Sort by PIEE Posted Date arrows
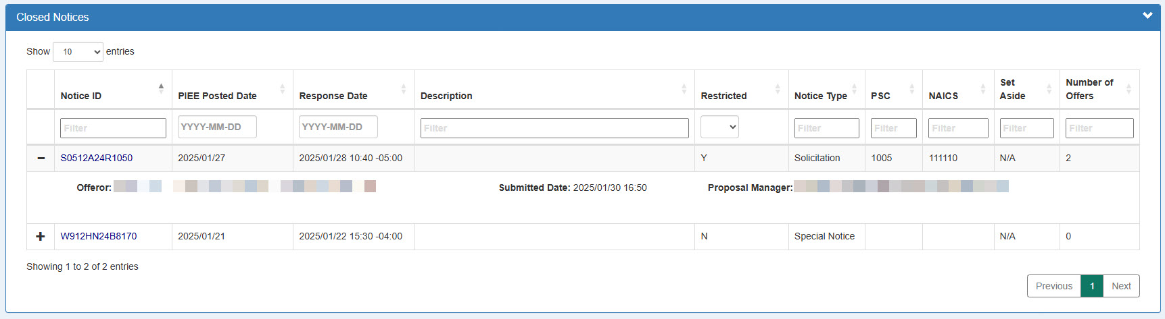The width and height of the screenshot is (1165, 319). click(282, 88)
